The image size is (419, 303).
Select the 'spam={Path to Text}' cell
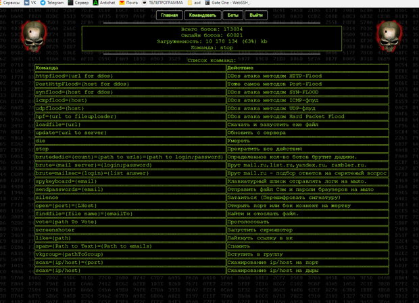(x=130, y=246)
